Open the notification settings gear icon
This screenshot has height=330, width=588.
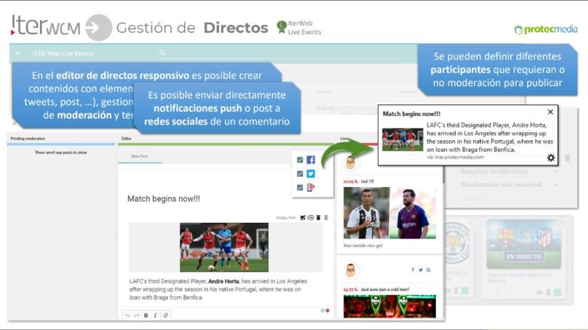[550, 157]
